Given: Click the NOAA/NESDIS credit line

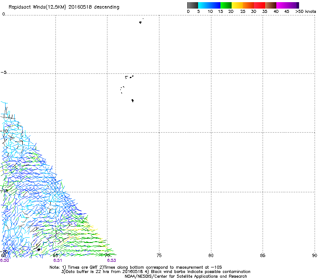Looking at the screenshot, I should 186,276.
